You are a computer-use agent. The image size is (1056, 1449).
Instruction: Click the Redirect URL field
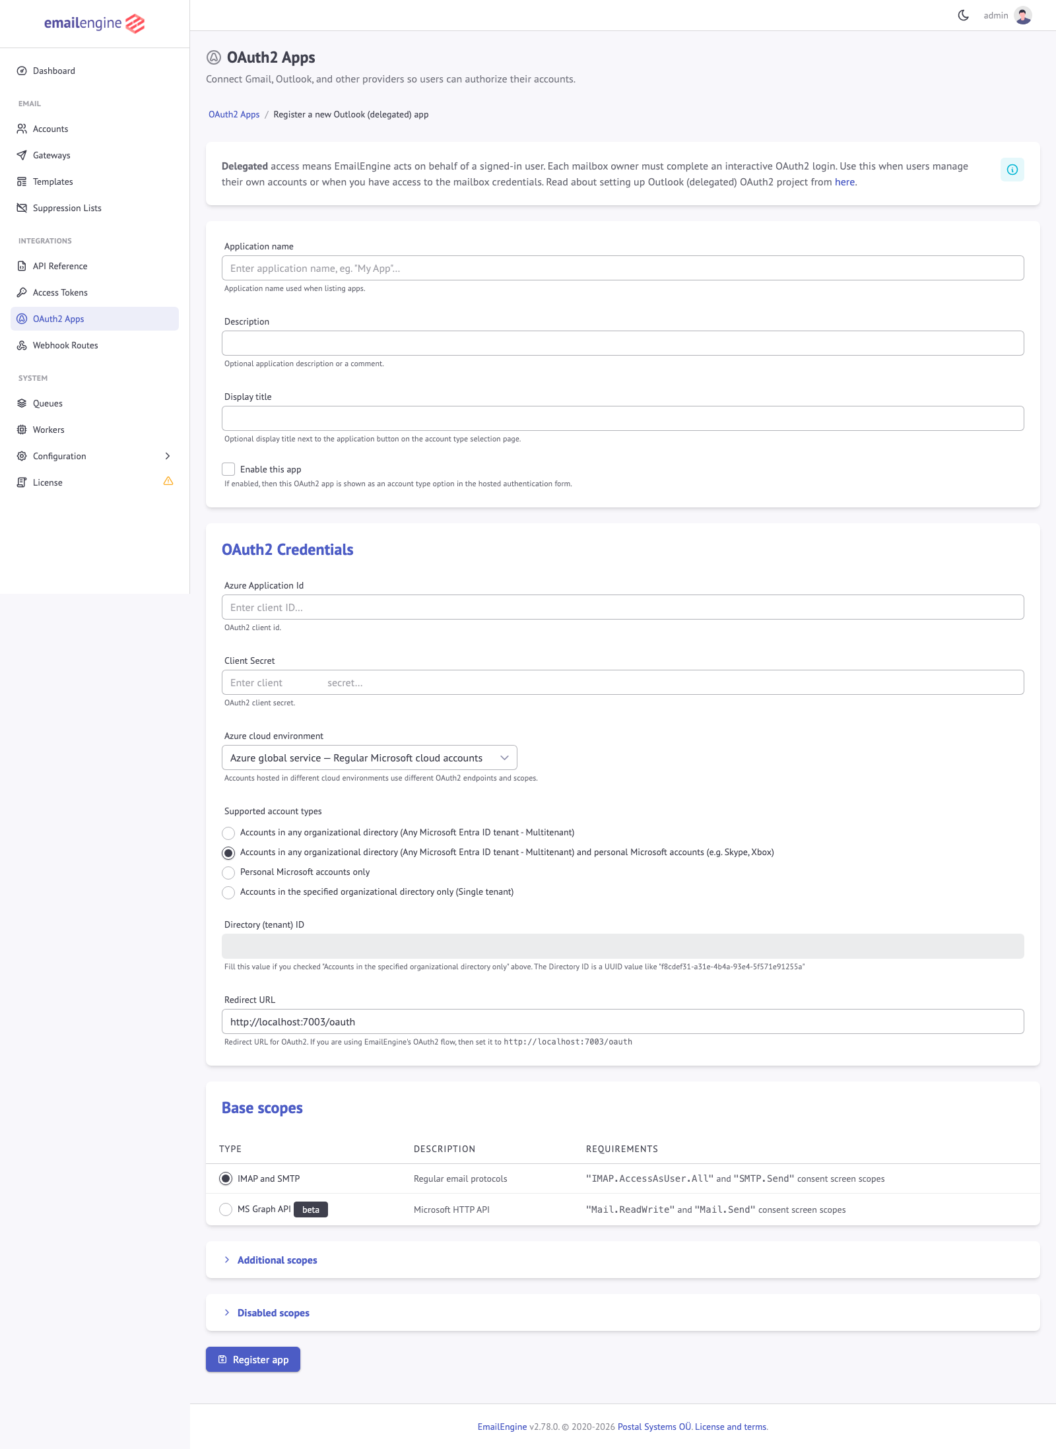click(x=622, y=1021)
